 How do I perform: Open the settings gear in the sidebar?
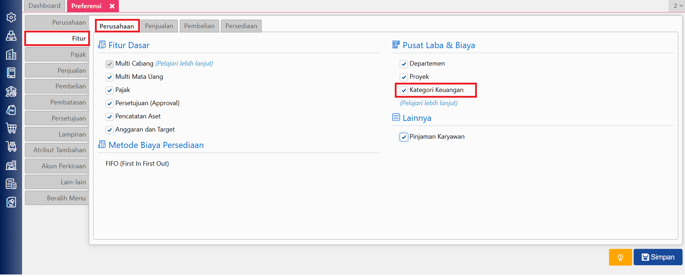pyautogui.click(x=11, y=17)
